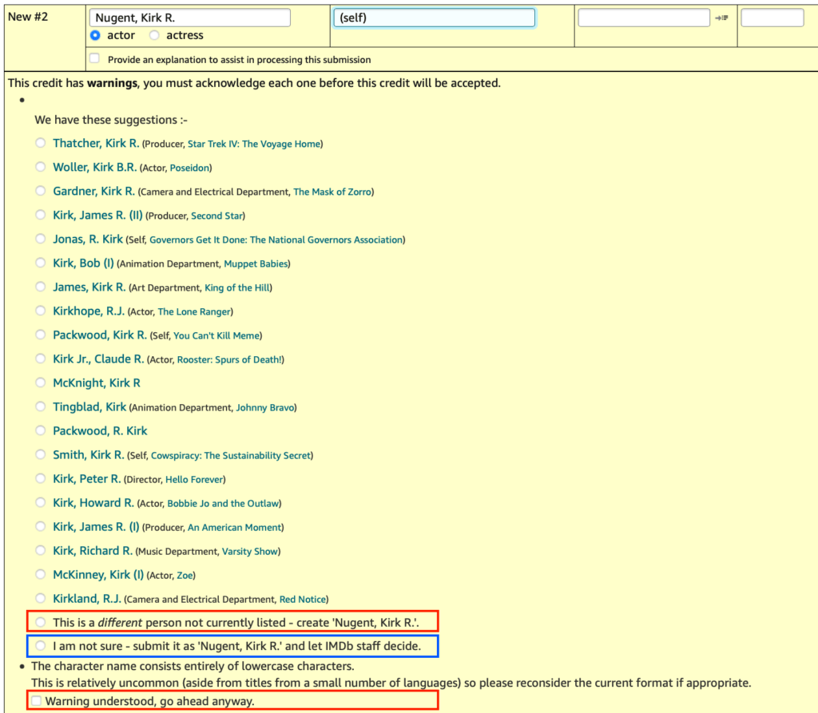This screenshot has width=818, height=713.
Task: Choose 'This is a different person' option
Action: 40,622
